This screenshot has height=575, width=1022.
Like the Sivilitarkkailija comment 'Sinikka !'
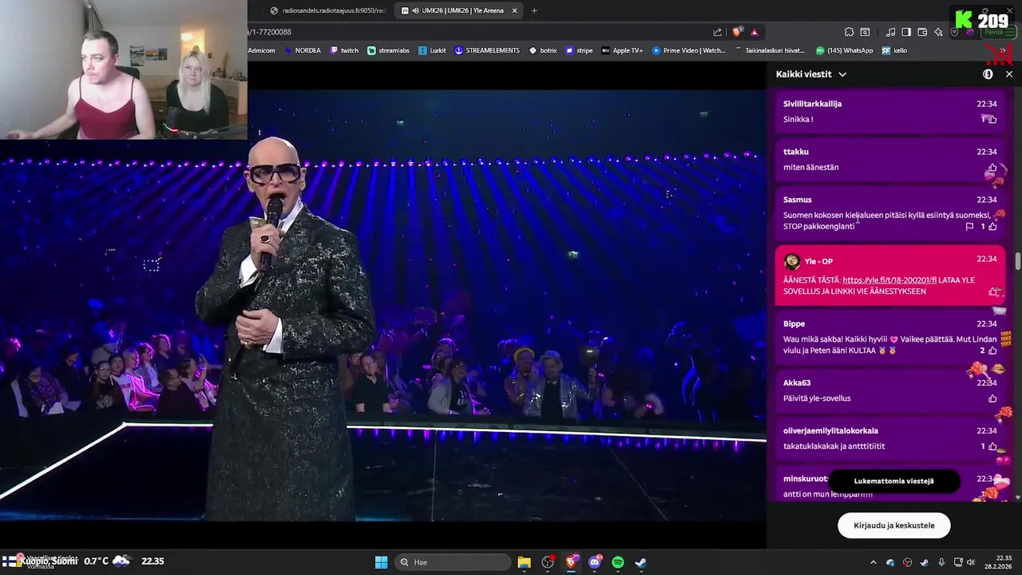[992, 119]
